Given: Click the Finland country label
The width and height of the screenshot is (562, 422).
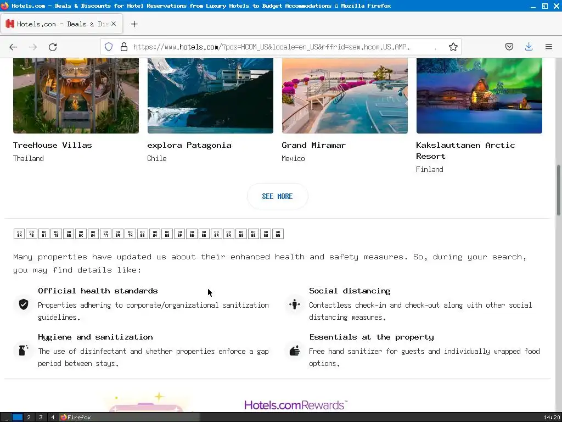Looking at the screenshot, I should (429, 169).
